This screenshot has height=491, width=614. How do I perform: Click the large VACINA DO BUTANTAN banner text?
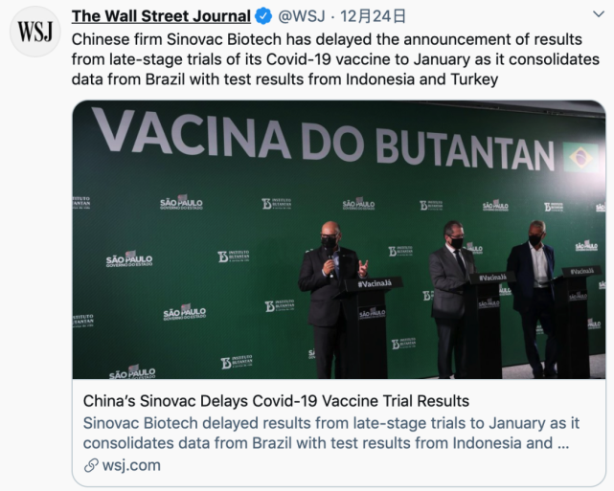pyautogui.click(x=326, y=141)
